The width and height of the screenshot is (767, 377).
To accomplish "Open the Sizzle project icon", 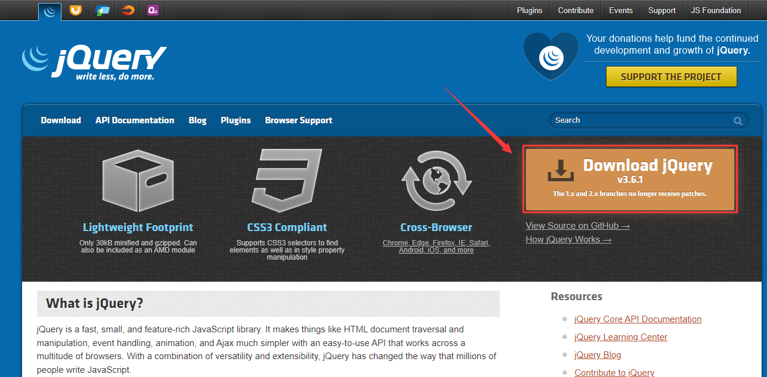I will [x=128, y=10].
